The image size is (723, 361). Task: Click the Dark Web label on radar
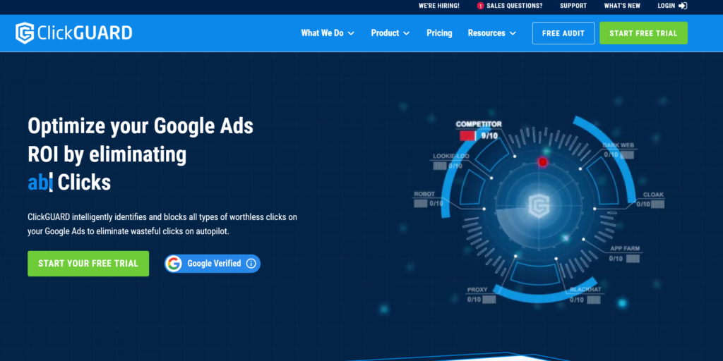tap(618, 145)
